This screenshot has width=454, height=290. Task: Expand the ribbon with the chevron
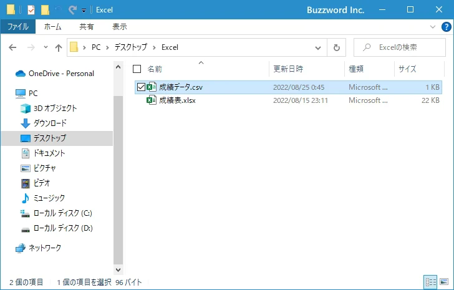[x=433, y=27]
